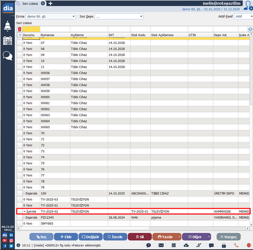Viewport: 253px width, 250px height.
Task: Open the calendar icon in sidebar
Action: pos(8,41)
